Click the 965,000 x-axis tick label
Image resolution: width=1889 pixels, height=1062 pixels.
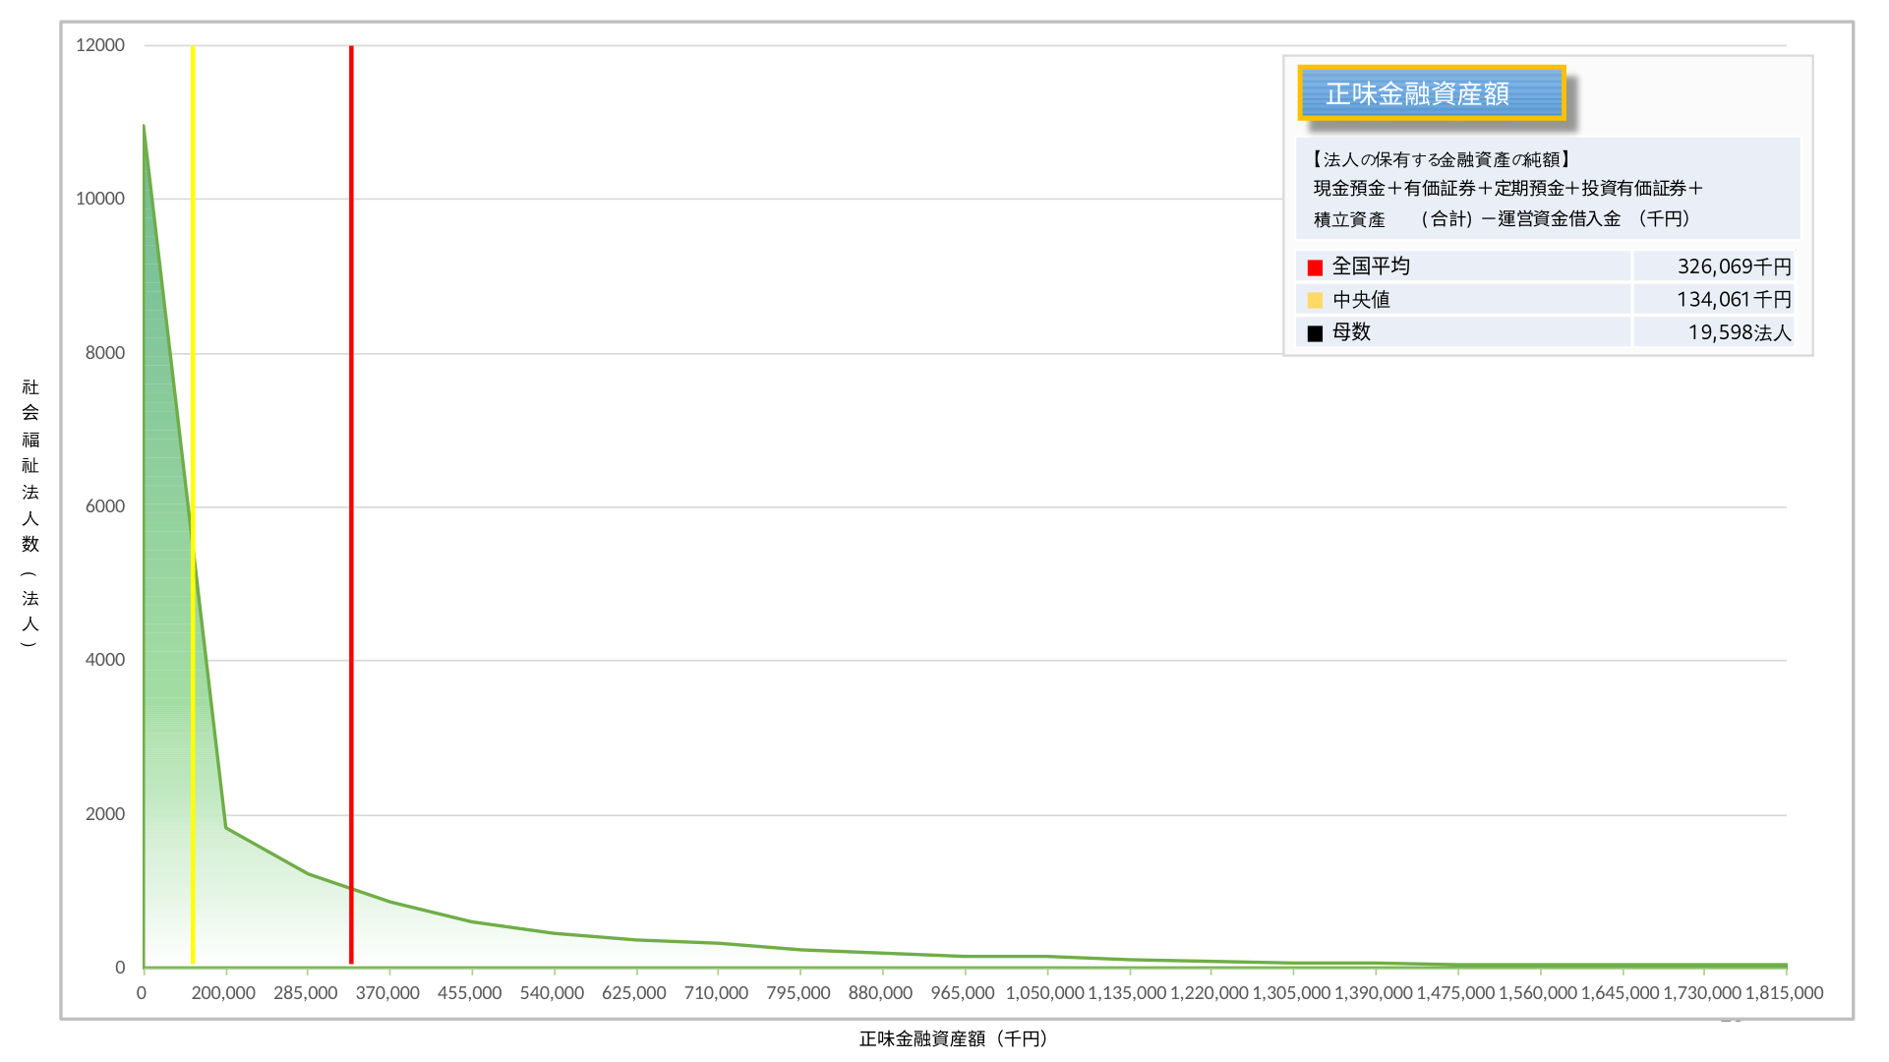click(x=962, y=993)
